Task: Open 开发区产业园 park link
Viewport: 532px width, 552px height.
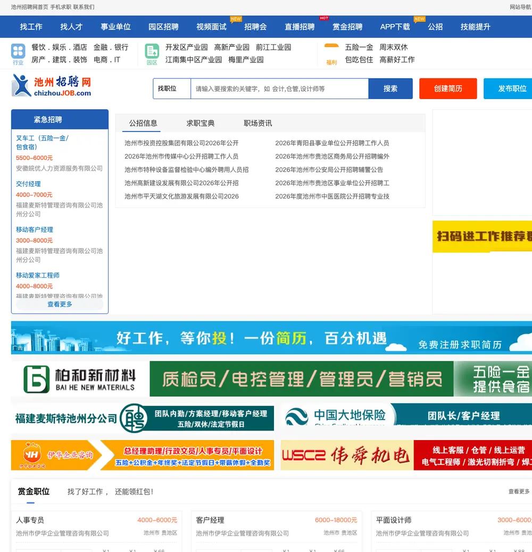Action: (x=186, y=47)
